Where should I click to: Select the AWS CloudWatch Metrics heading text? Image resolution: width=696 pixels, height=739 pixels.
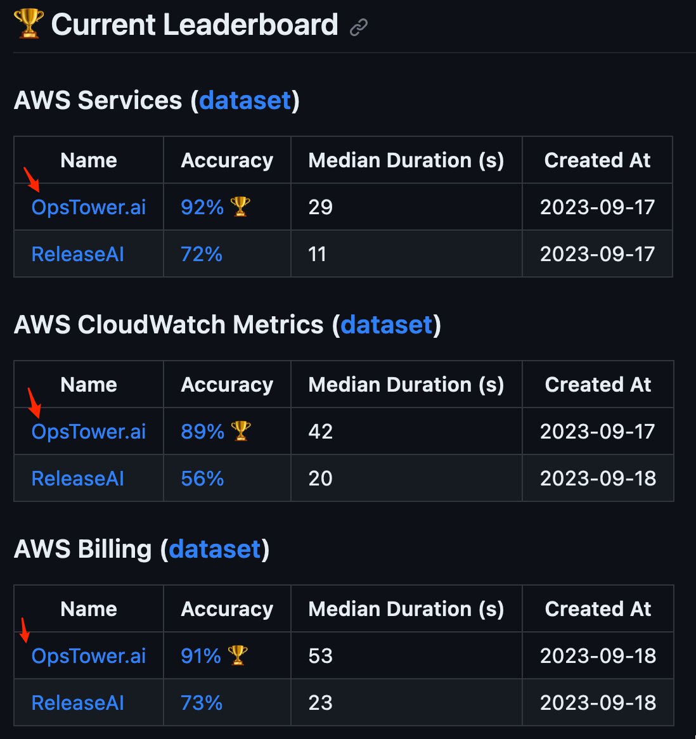[169, 325]
